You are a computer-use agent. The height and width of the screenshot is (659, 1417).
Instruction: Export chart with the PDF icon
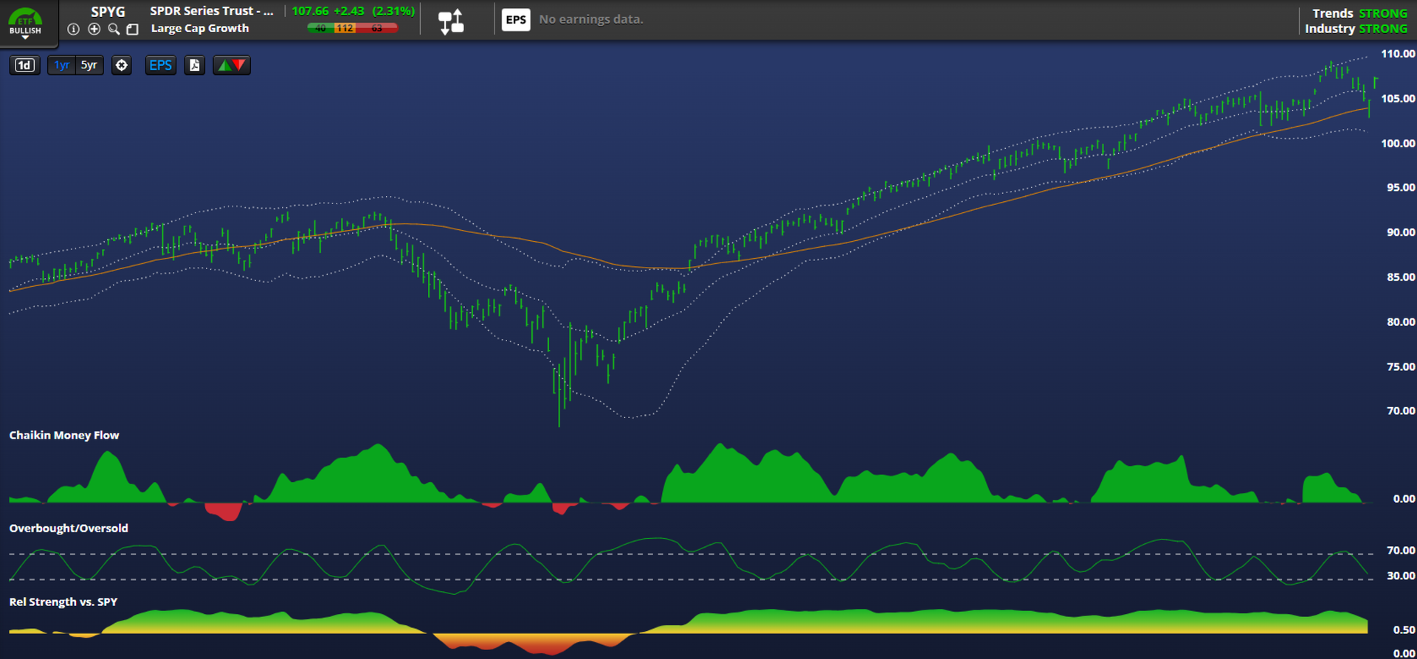click(x=194, y=66)
